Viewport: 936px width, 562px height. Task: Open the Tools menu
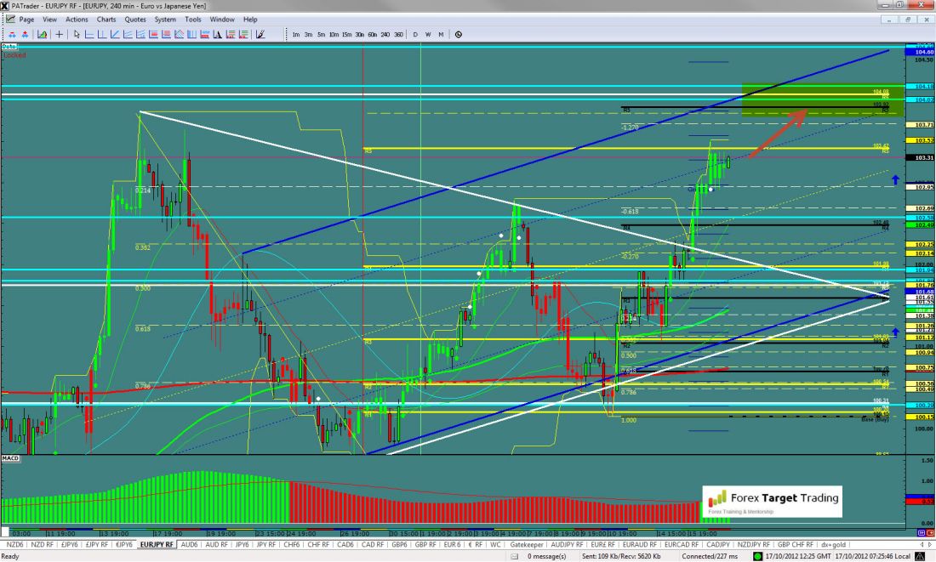[193, 19]
